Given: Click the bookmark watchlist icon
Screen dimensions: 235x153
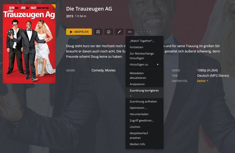Looking at the screenshot, I should [98, 32].
